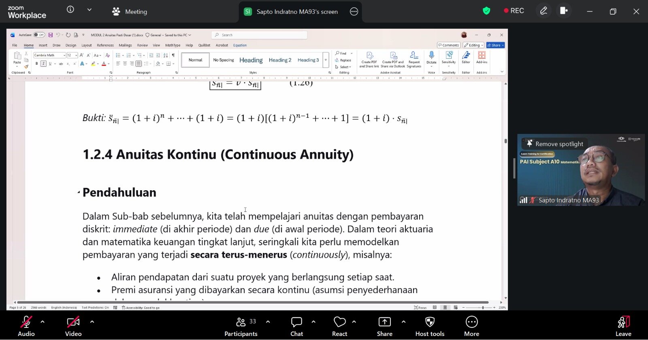Image resolution: width=648 pixels, height=340 pixels.
Task: Apply the Heading 2 style
Action: pos(280,60)
